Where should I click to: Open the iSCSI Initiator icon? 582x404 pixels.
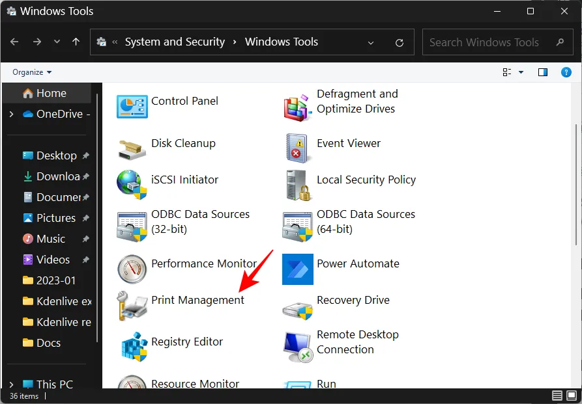pyautogui.click(x=132, y=185)
